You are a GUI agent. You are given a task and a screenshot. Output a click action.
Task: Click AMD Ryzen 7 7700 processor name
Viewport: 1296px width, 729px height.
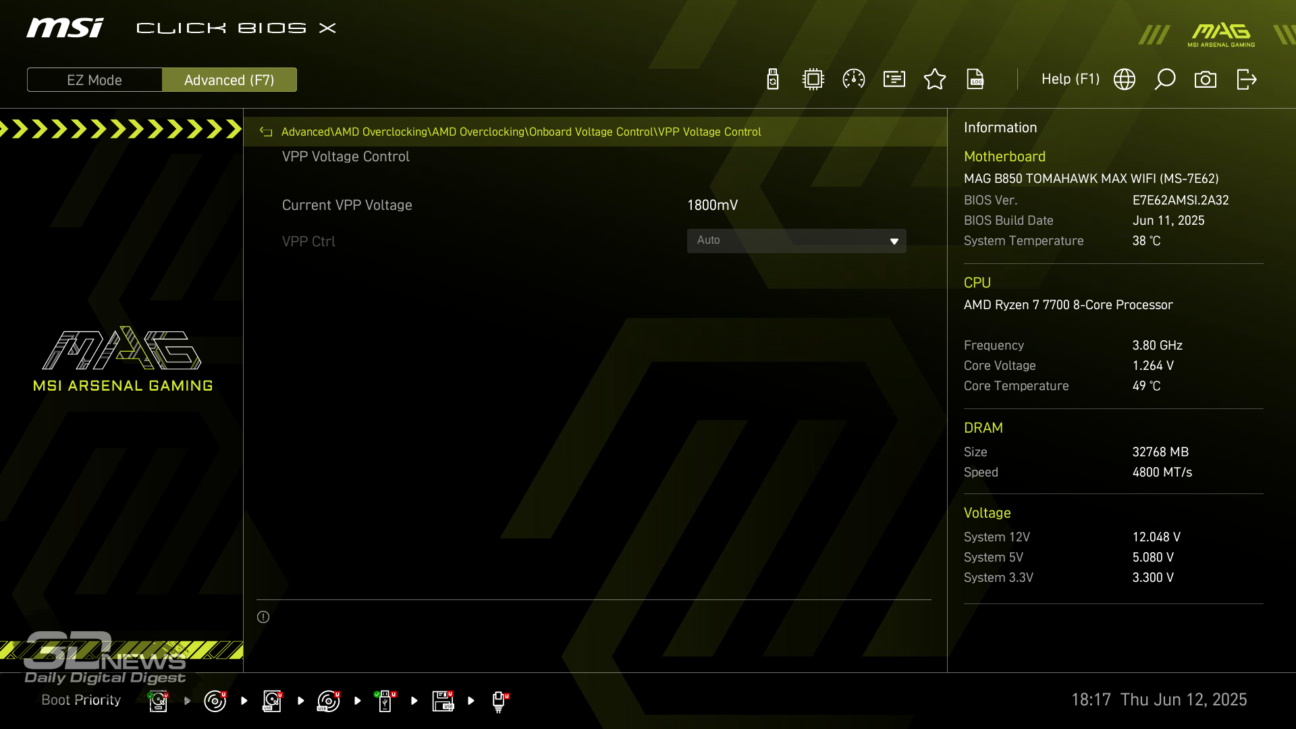click(x=1069, y=305)
